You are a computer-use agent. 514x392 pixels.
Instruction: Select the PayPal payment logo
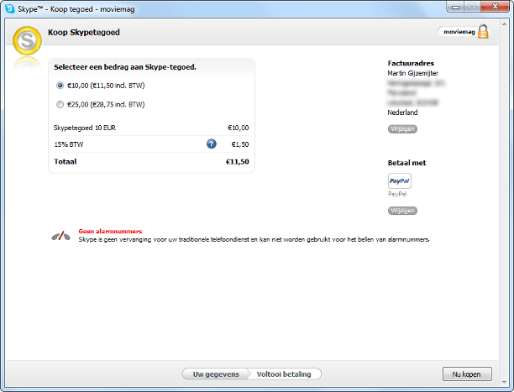click(400, 181)
